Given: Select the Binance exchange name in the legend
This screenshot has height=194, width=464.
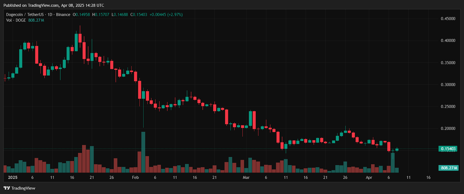Looking at the screenshot, I should [x=63, y=14].
